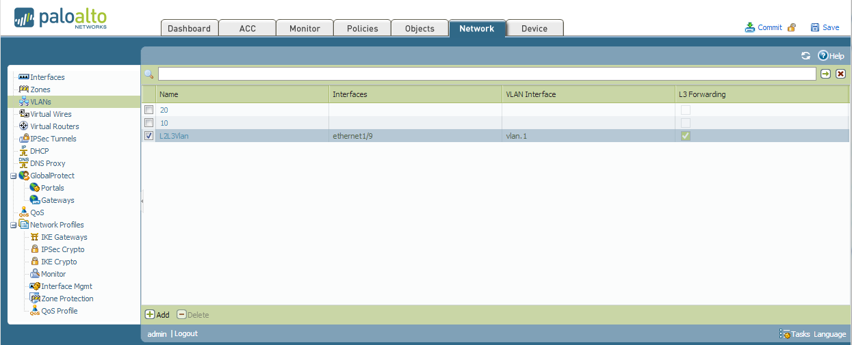852x345 pixels.
Task: Open the Language setting
Action: point(829,334)
